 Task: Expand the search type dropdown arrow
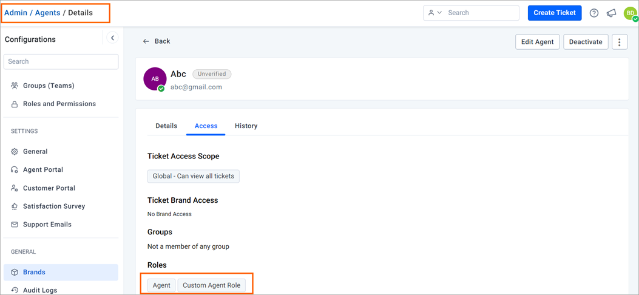click(x=439, y=13)
